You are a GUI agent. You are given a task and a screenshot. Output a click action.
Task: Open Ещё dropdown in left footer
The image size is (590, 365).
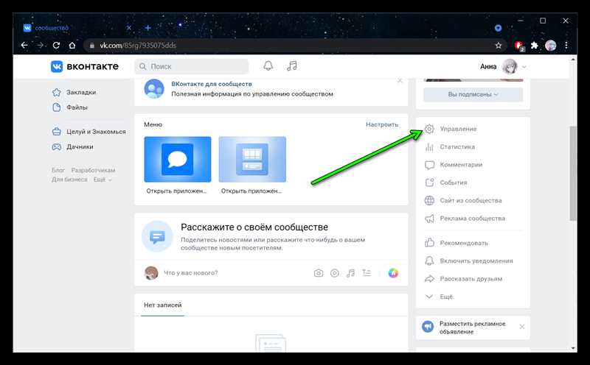click(x=103, y=180)
